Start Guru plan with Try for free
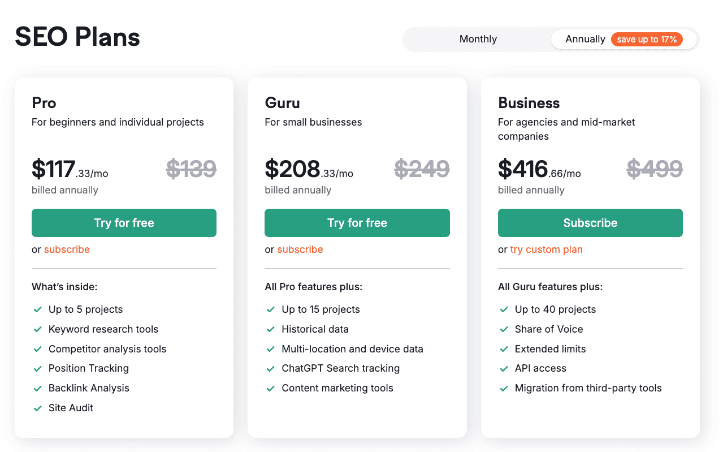Image resolution: width=723 pixels, height=452 pixels. pos(357,223)
